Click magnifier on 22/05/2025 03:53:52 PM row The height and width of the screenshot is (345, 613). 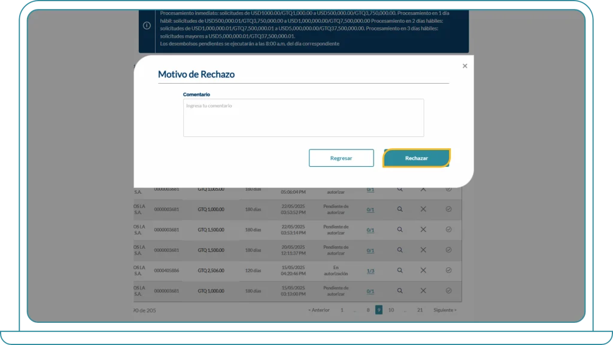(400, 209)
